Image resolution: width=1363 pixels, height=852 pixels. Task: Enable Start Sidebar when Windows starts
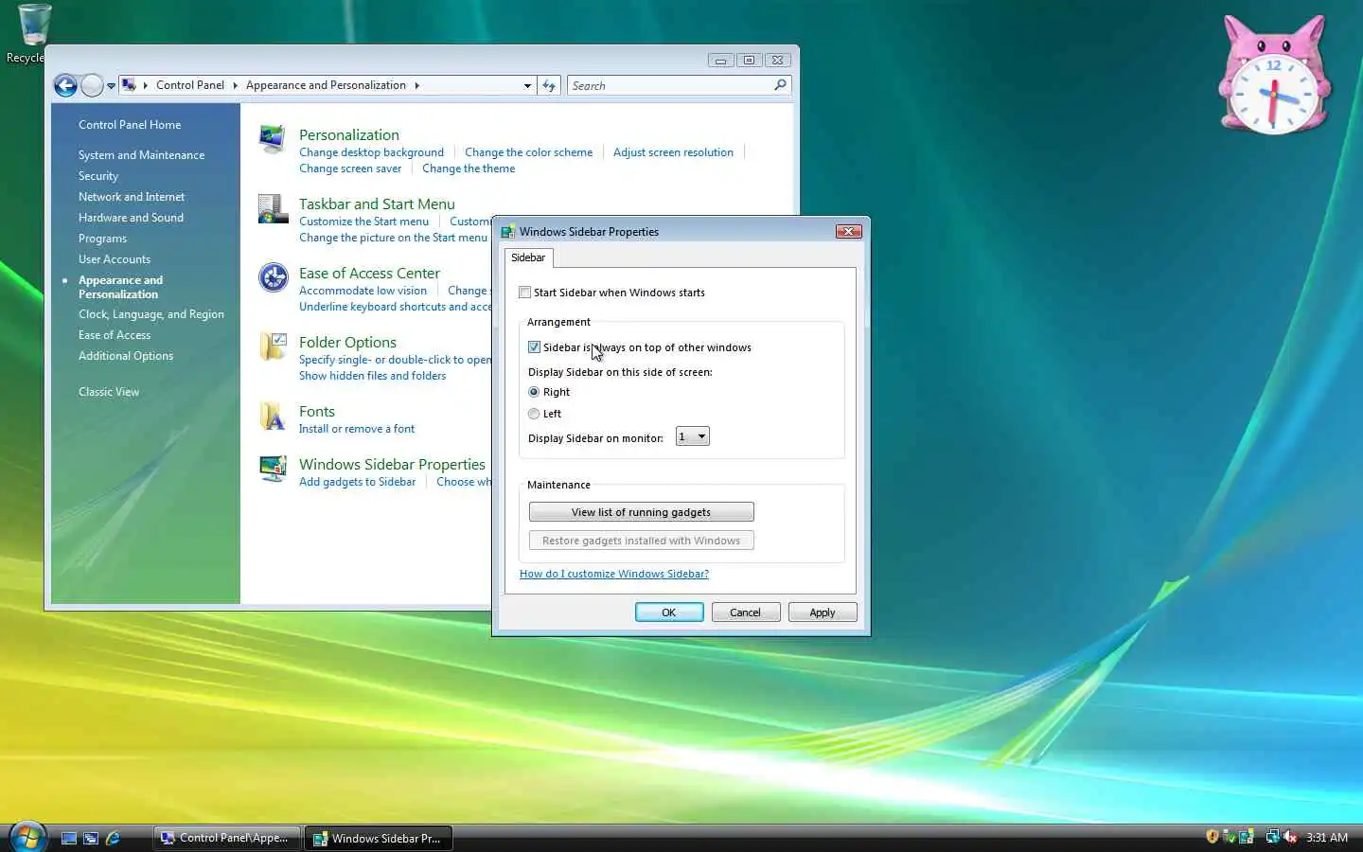(x=525, y=293)
